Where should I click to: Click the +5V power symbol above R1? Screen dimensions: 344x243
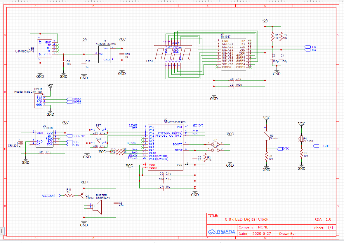click(265, 22)
